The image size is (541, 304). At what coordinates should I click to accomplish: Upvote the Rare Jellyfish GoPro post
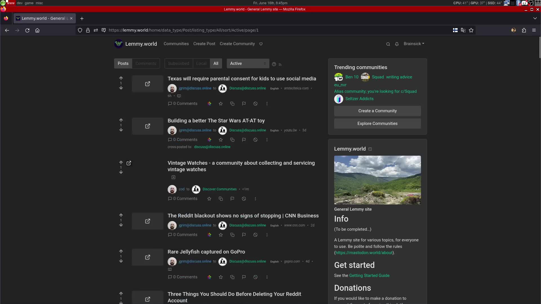(x=121, y=251)
